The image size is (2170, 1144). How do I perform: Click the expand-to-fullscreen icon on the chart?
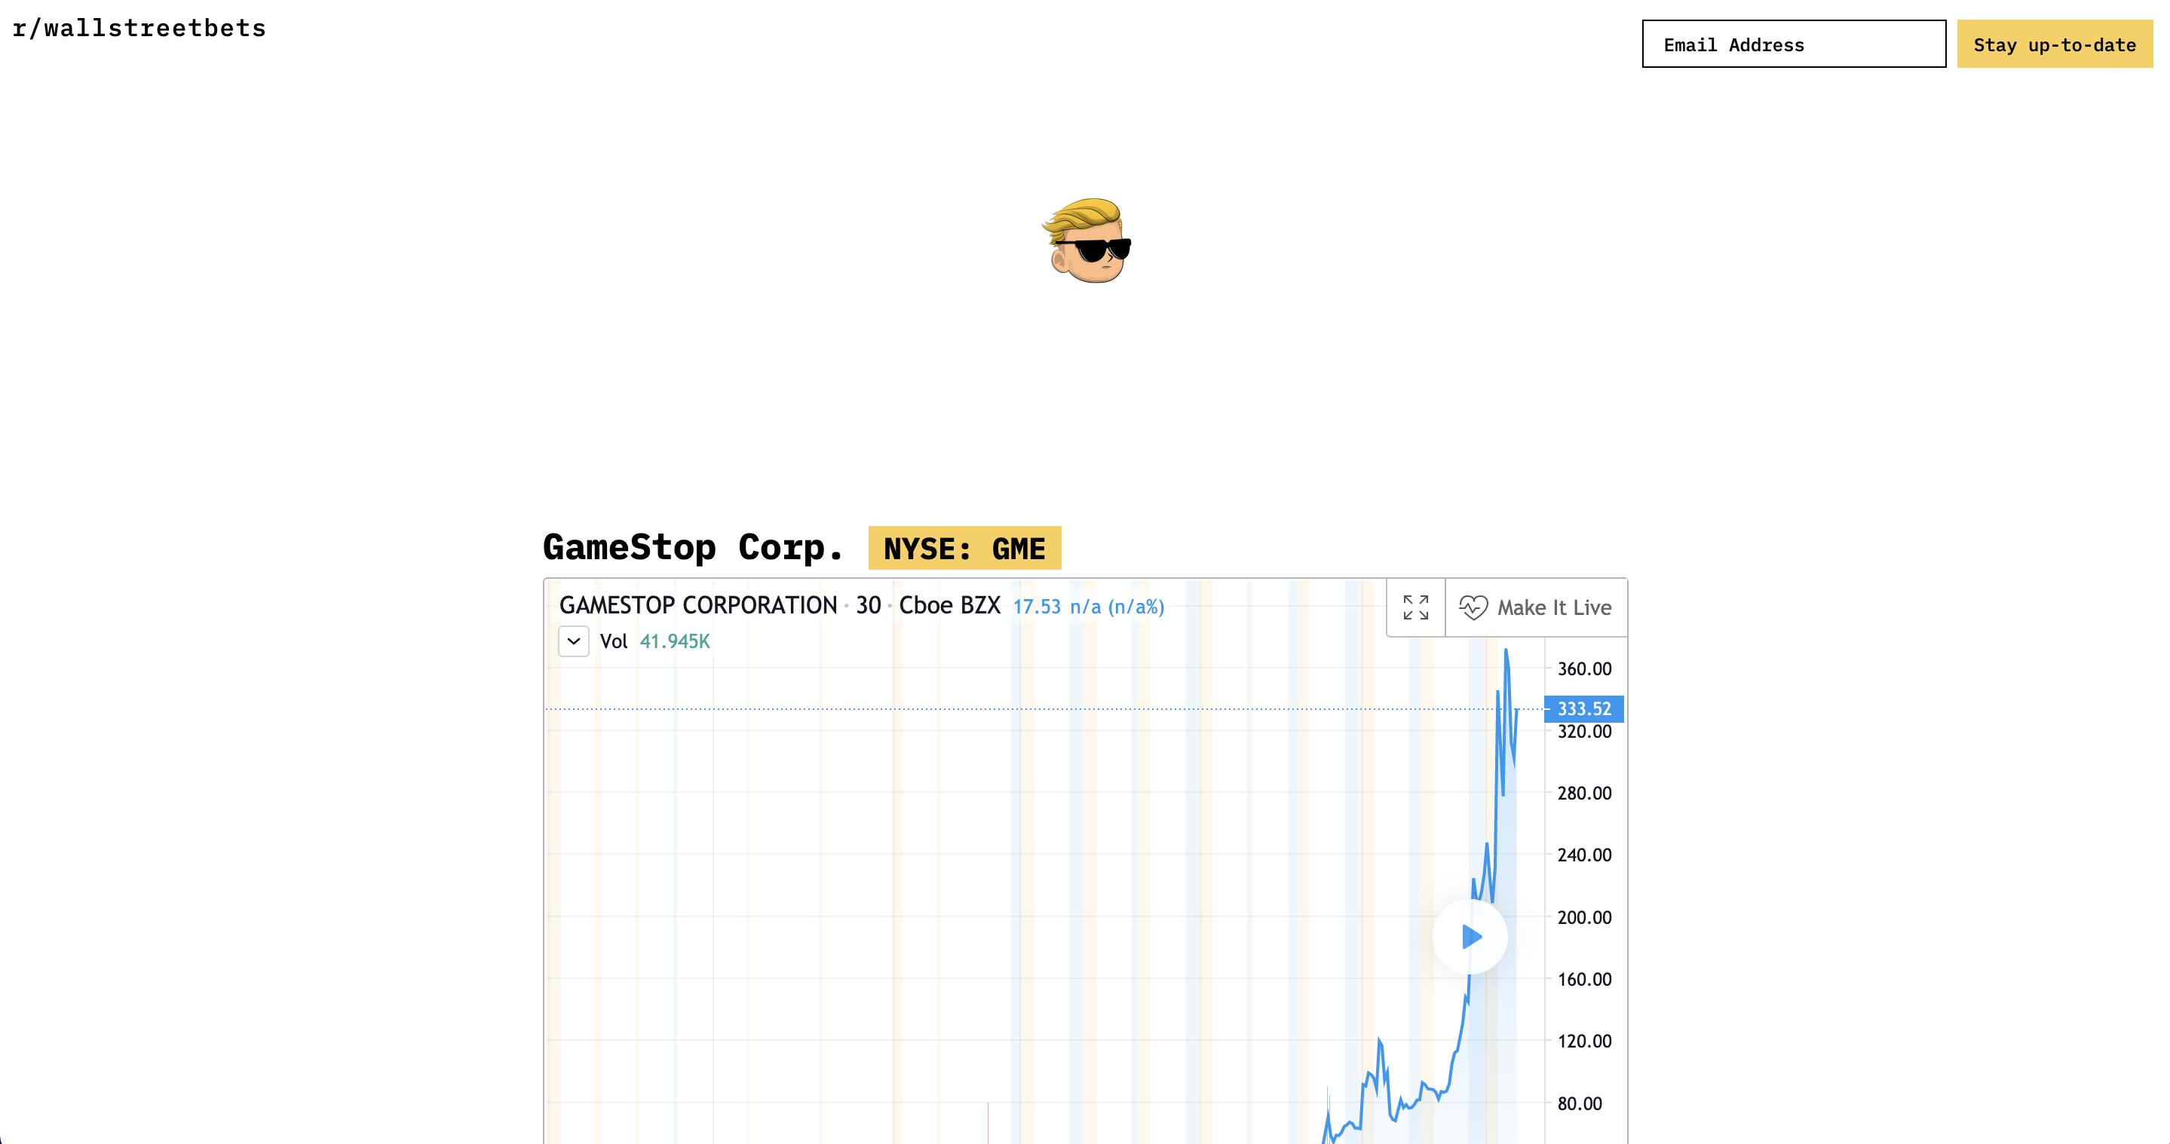tap(1415, 607)
